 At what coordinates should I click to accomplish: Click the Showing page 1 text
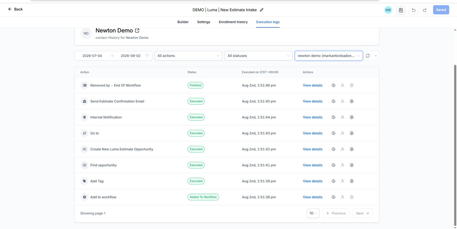pos(93,213)
